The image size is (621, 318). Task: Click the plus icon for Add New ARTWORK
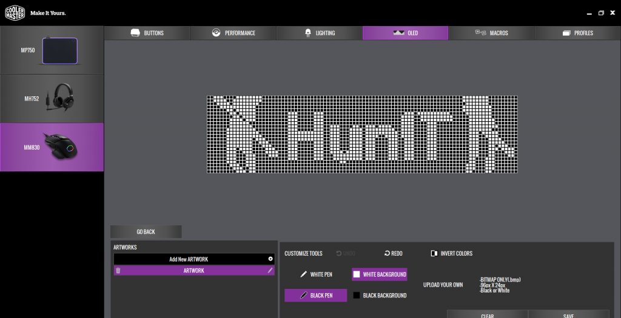pyautogui.click(x=270, y=259)
